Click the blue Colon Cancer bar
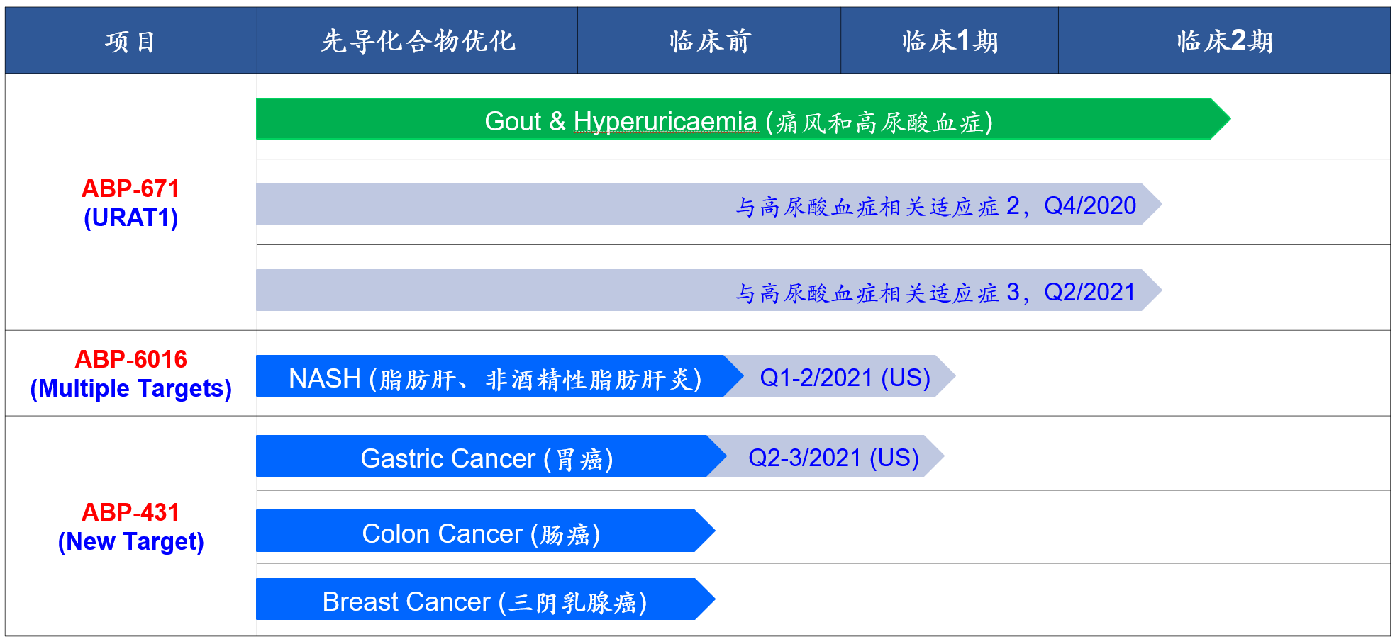 [x=481, y=531]
